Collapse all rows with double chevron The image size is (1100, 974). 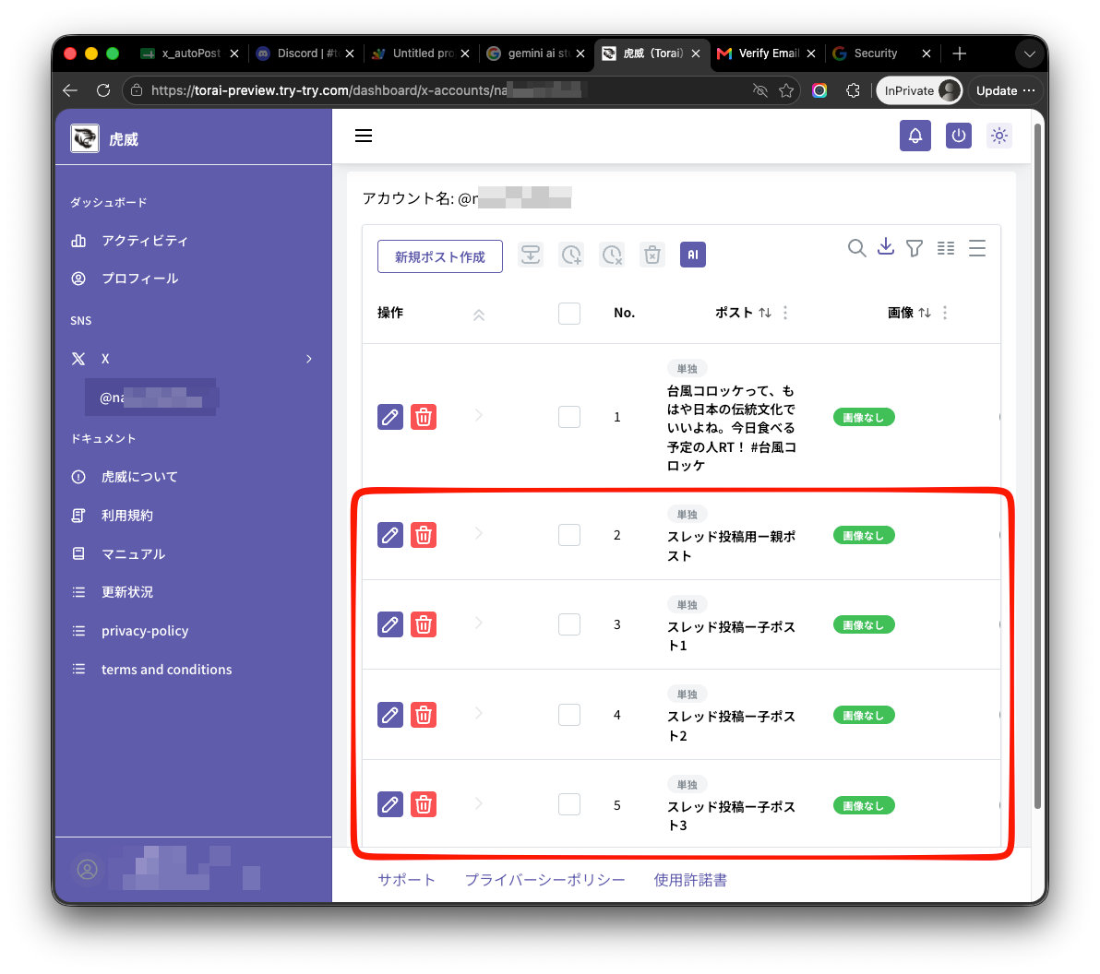[478, 315]
